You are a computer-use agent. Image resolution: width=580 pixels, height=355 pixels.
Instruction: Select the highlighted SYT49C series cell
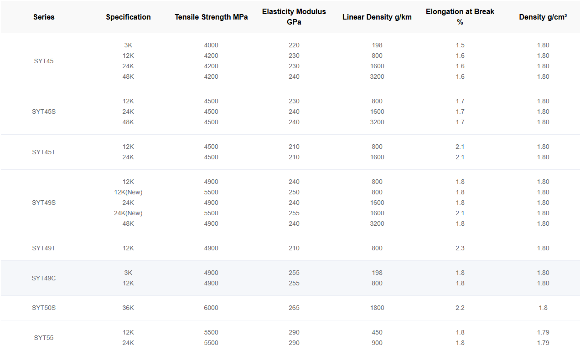pyautogui.click(x=44, y=278)
